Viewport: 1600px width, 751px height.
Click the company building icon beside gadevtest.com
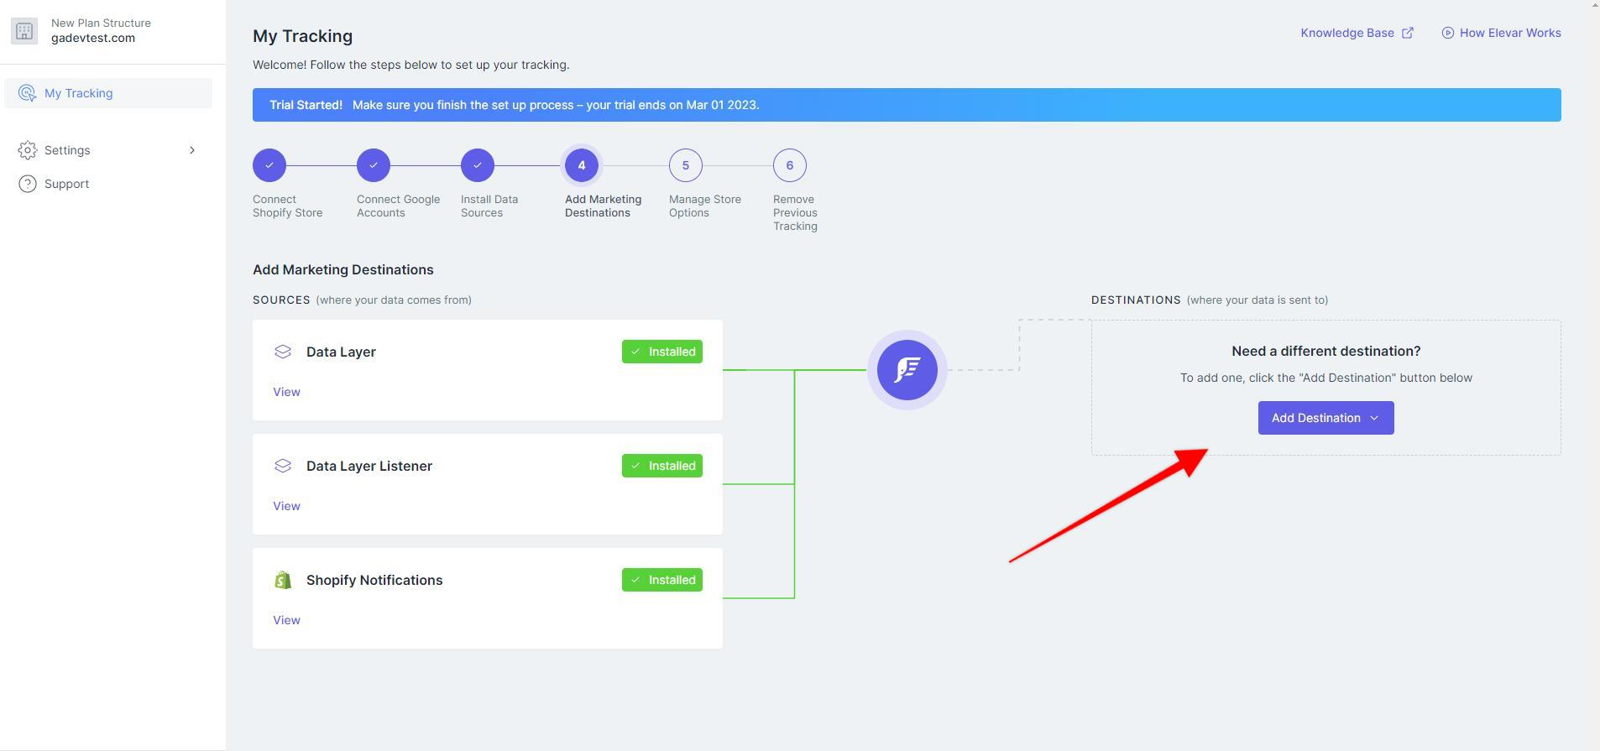pos(24,31)
